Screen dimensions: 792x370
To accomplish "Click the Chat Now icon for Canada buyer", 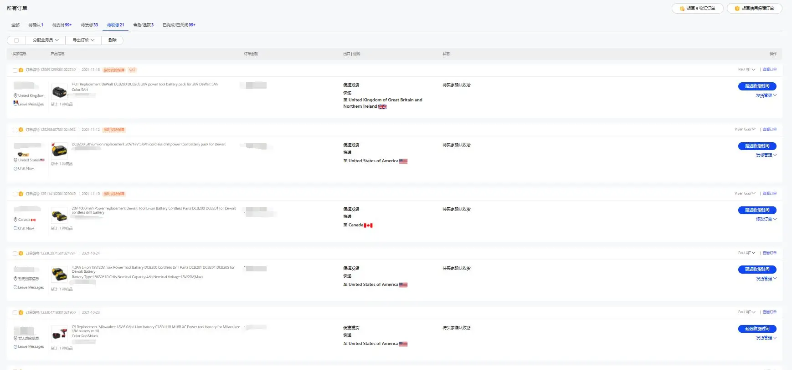I will coord(15,228).
